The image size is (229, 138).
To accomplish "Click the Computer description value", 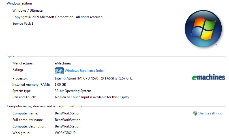I will (x=67, y=126).
